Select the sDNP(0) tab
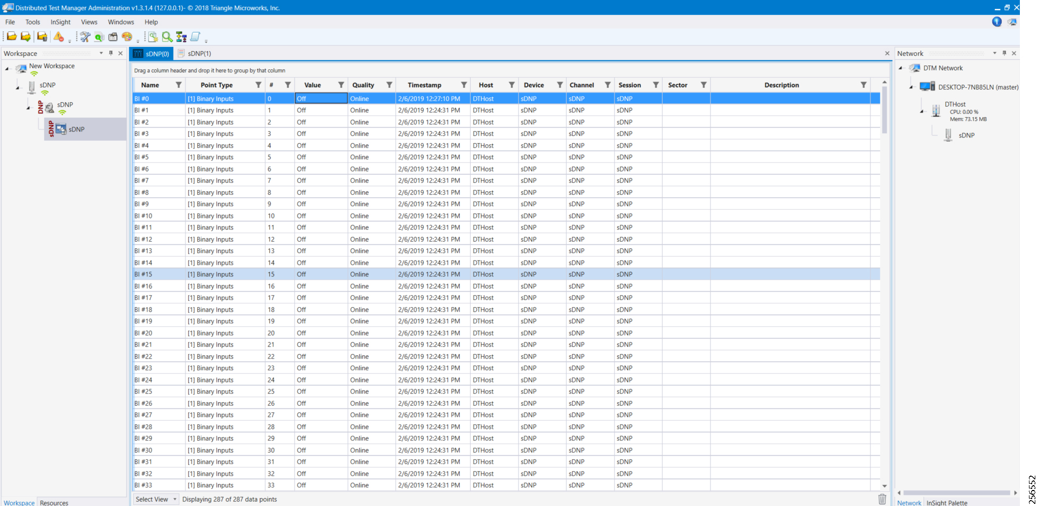The height and width of the screenshot is (506, 1038). pos(152,53)
